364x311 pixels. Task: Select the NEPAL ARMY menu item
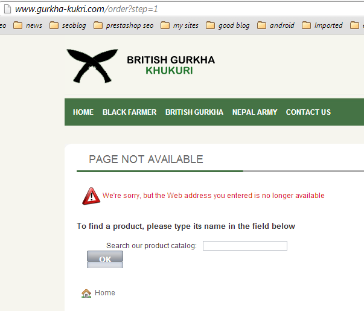coord(255,112)
